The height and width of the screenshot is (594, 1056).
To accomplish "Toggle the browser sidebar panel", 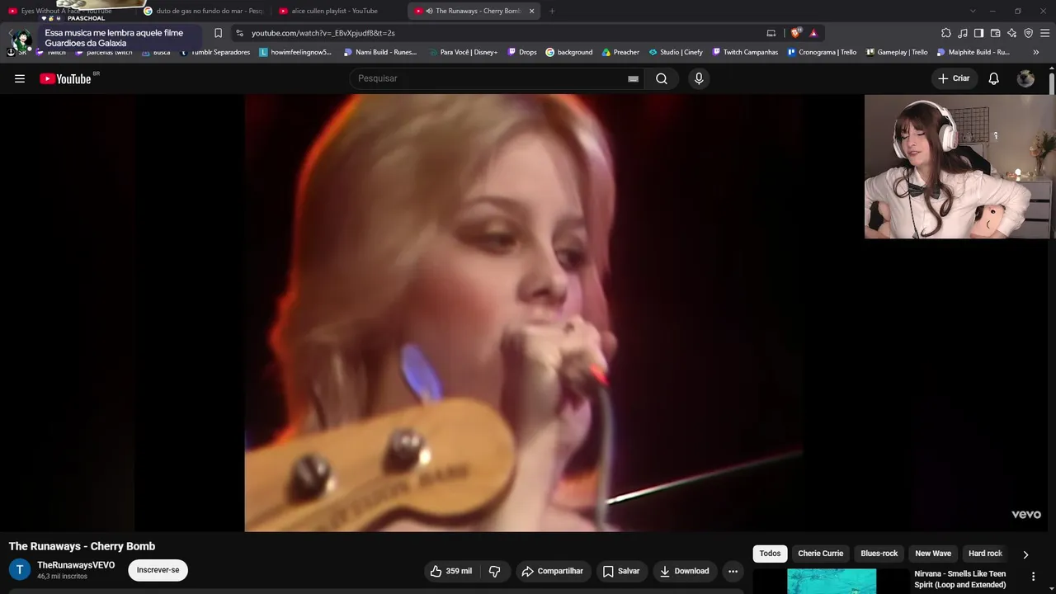I will pos(979,33).
